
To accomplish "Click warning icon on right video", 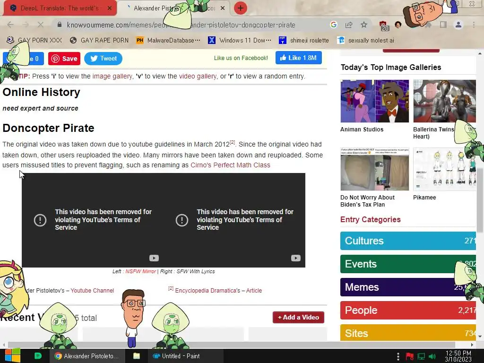I will [182, 220].
